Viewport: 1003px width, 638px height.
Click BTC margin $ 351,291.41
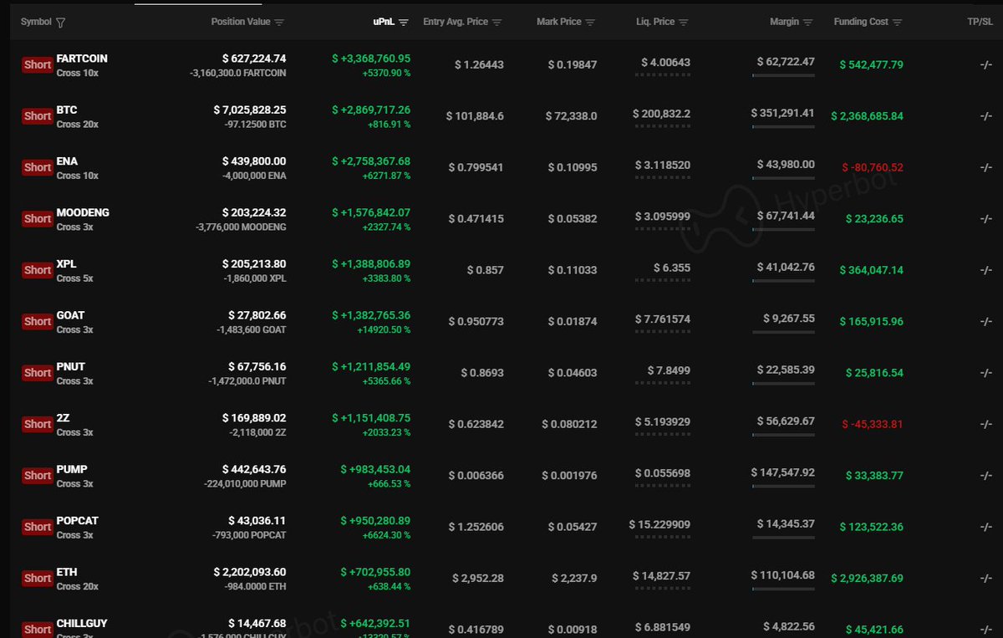782,113
